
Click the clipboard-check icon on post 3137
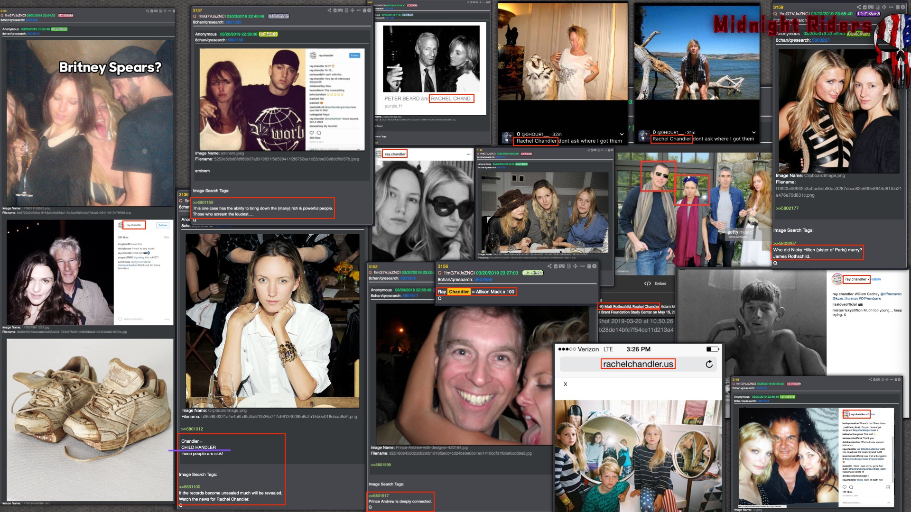click(x=335, y=10)
